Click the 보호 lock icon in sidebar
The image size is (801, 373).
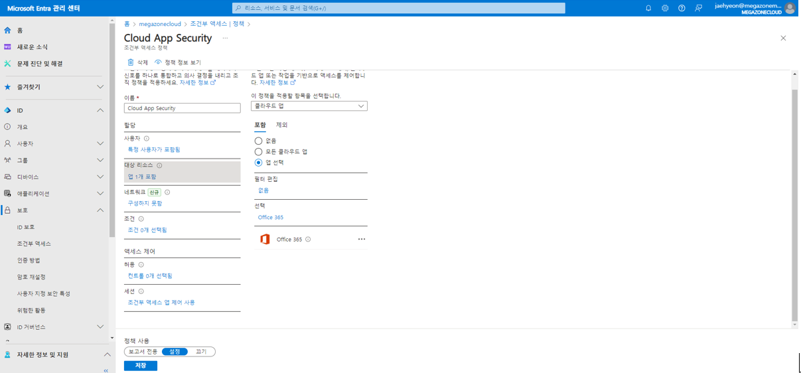pyautogui.click(x=7, y=210)
